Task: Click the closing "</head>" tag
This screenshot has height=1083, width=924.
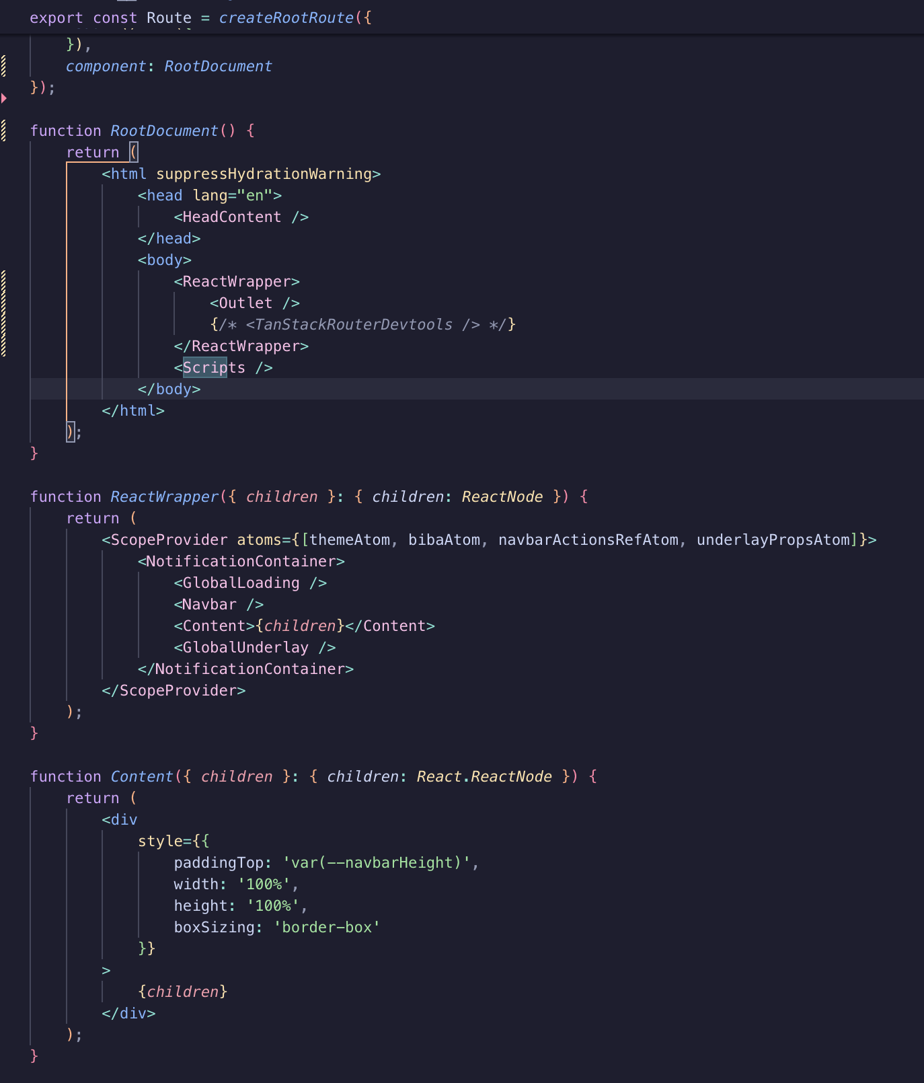Action: pyautogui.click(x=169, y=239)
